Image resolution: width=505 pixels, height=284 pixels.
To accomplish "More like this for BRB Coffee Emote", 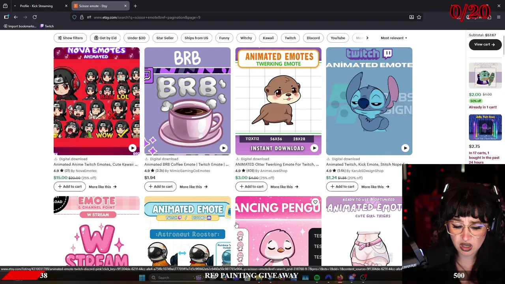I will point(193,187).
